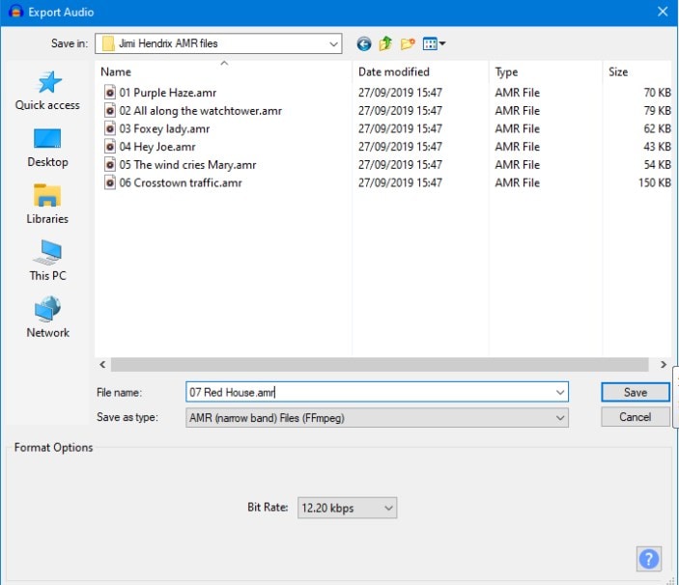Sort files by Type column header
The height and width of the screenshot is (585, 679).
(x=506, y=71)
